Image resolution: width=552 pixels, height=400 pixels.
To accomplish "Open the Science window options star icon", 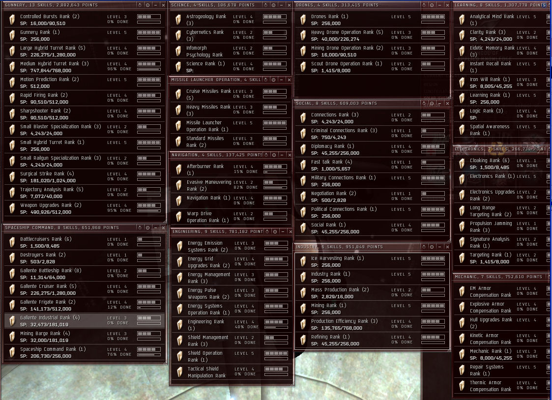I will coord(266,5).
